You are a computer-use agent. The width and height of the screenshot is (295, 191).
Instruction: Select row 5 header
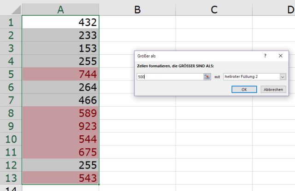pyautogui.click(x=11, y=74)
